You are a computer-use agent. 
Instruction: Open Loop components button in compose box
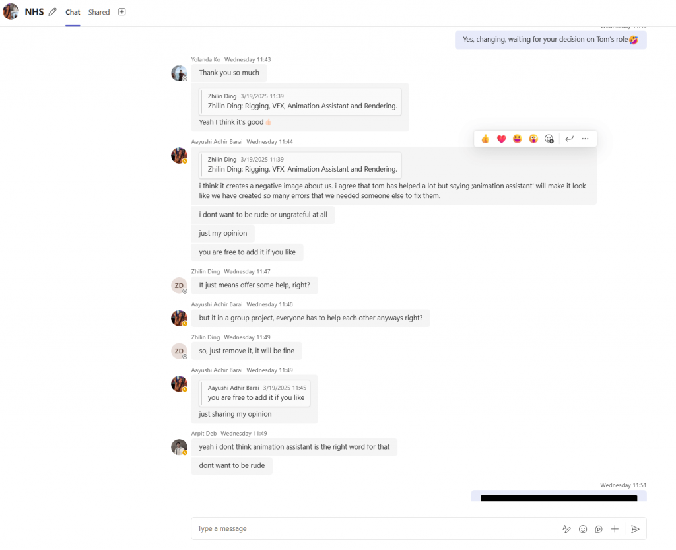pyautogui.click(x=599, y=529)
